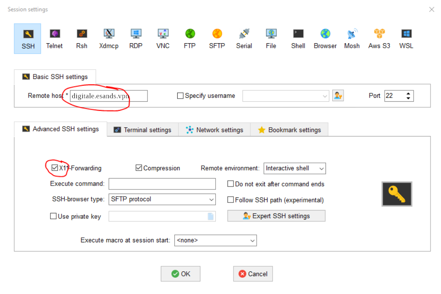Viewport: 441px width, 294px height.
Task: Enable the Specify username checkbox
Action: [x=181, y=96]
